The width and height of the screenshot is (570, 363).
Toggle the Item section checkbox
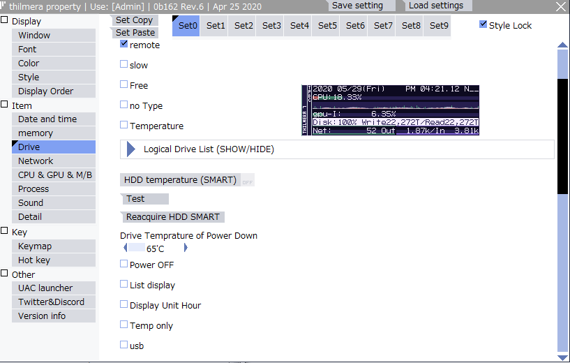(x=4, y=105)
